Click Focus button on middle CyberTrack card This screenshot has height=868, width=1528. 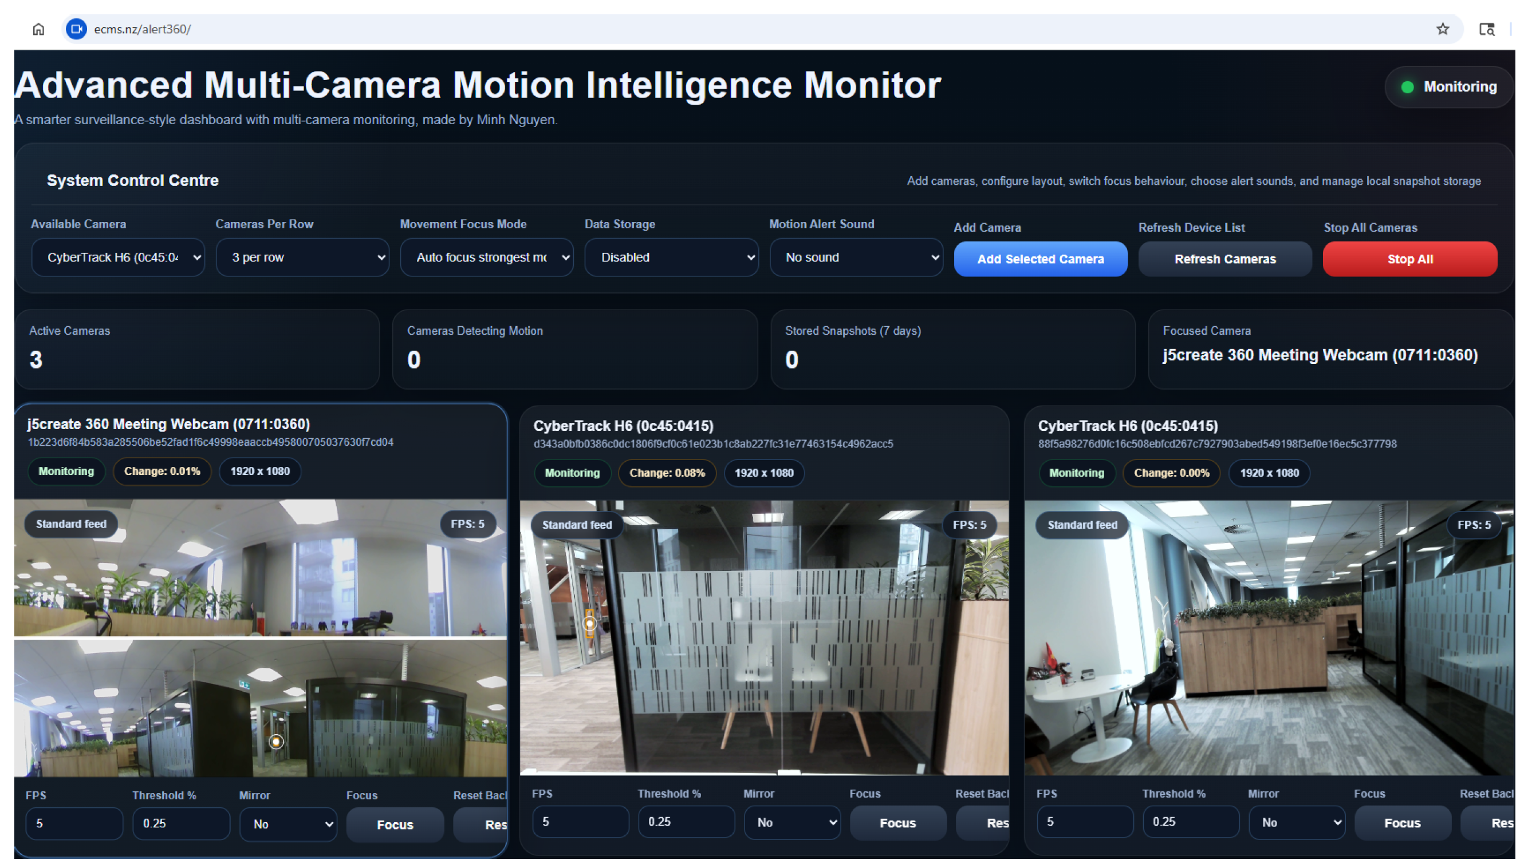tap(898, 823)
